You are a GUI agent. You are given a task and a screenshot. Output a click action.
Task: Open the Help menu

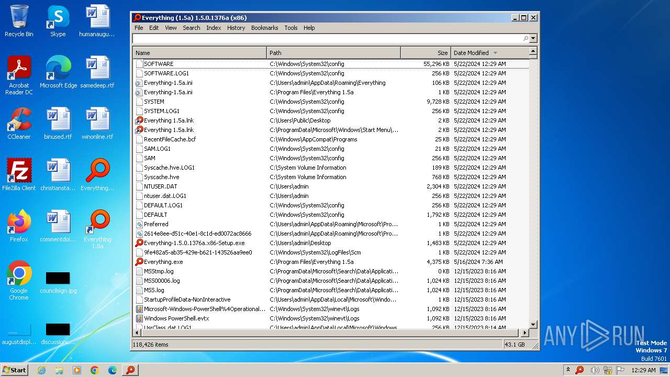(309, 28)
